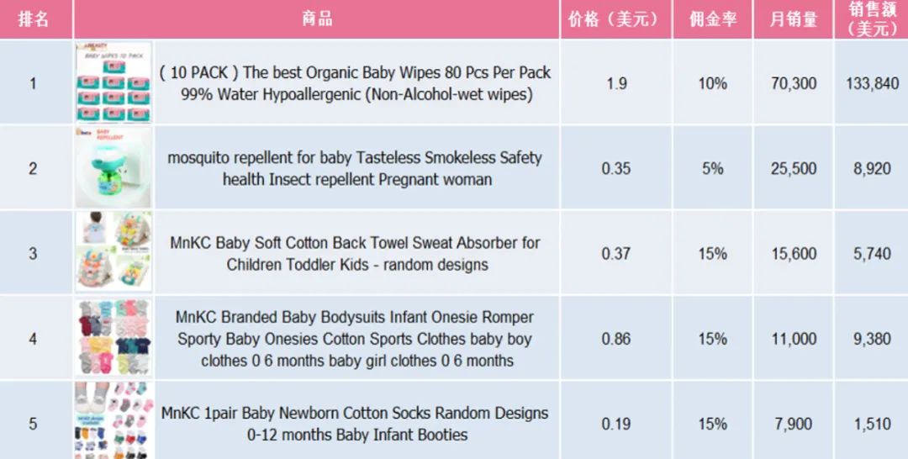Click the baby wipes product thumbnail
908x459 pixels.
tap(113, 82)
